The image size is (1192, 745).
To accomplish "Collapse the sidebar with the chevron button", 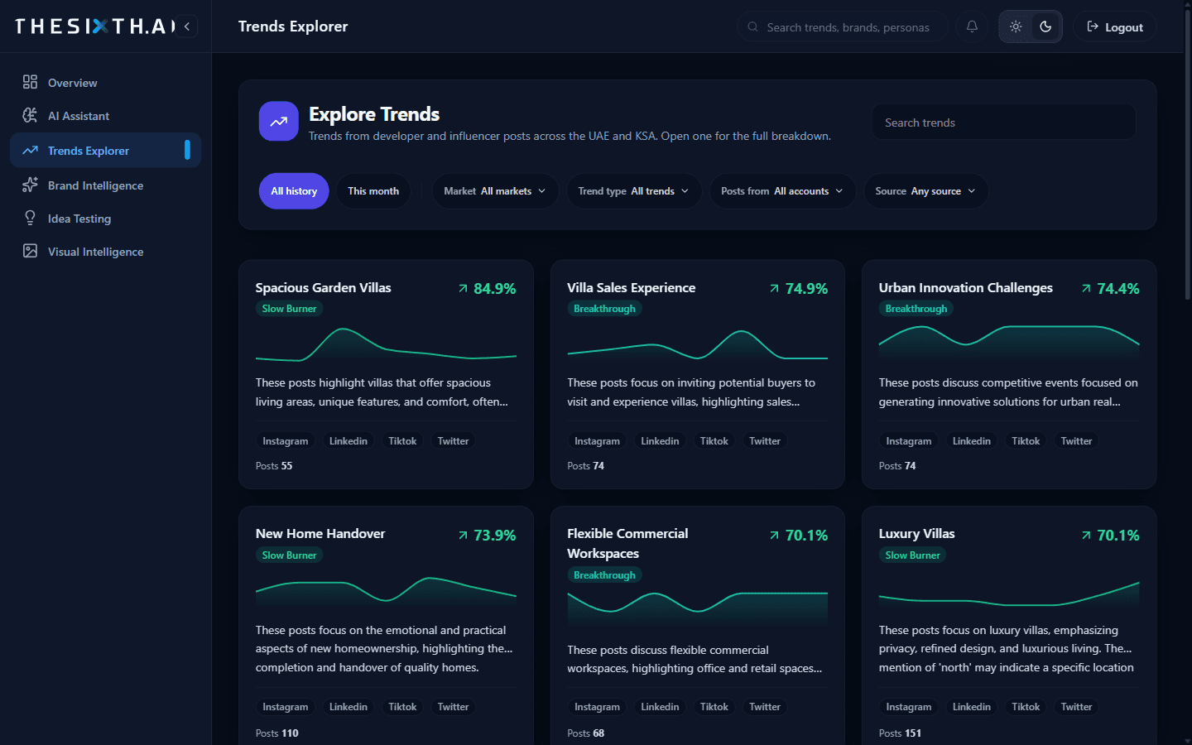I will pos(187,26).
